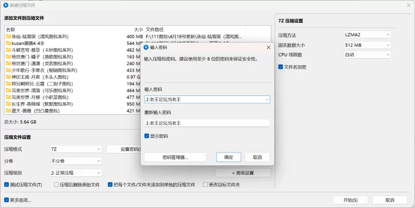The width and height of the screenshot is (415, 208).
Task: Click the 诛仙-陆雪琪 folder icon
Action: (8, 37)
